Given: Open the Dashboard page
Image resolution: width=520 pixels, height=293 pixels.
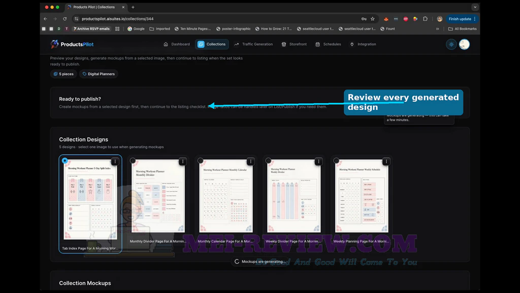Looking at the screenshot, I should (177, 44).
